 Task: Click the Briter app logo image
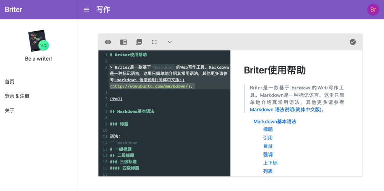(x=38, y=40)
